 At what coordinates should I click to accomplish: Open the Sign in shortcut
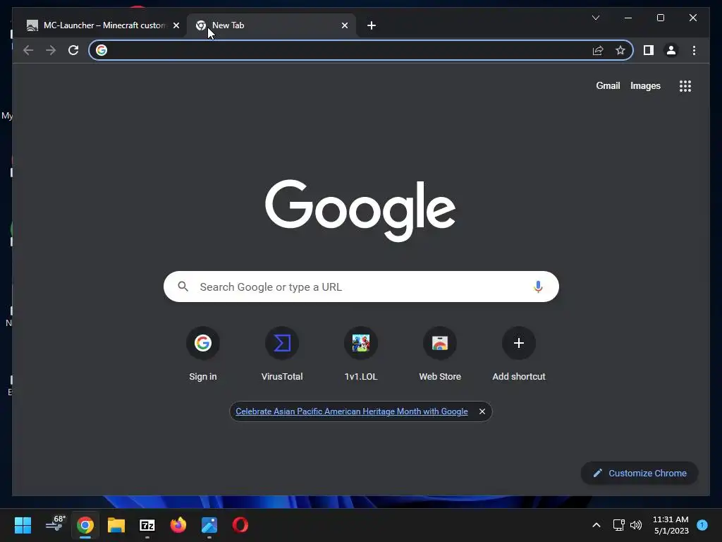point(202,354)
